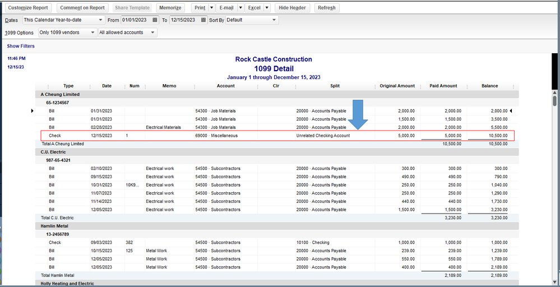The image size is (560, 287).
Task: Open the From date calendar picker
Action: point(155,20)
